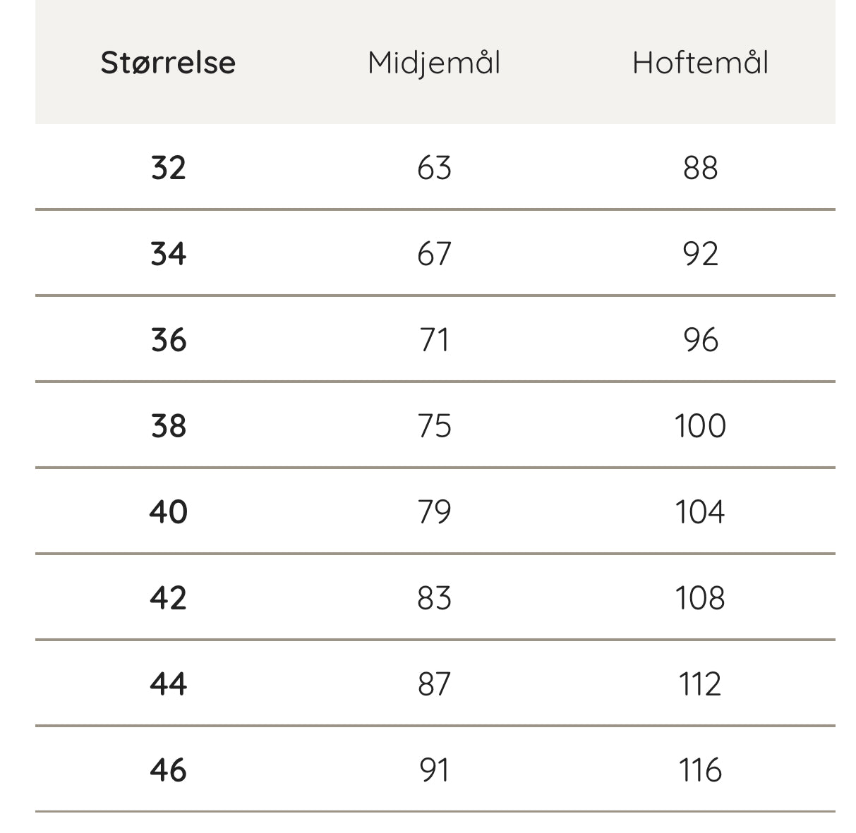Select the Midjemål value 71
856x833 pixels.
tap(434, 340)
